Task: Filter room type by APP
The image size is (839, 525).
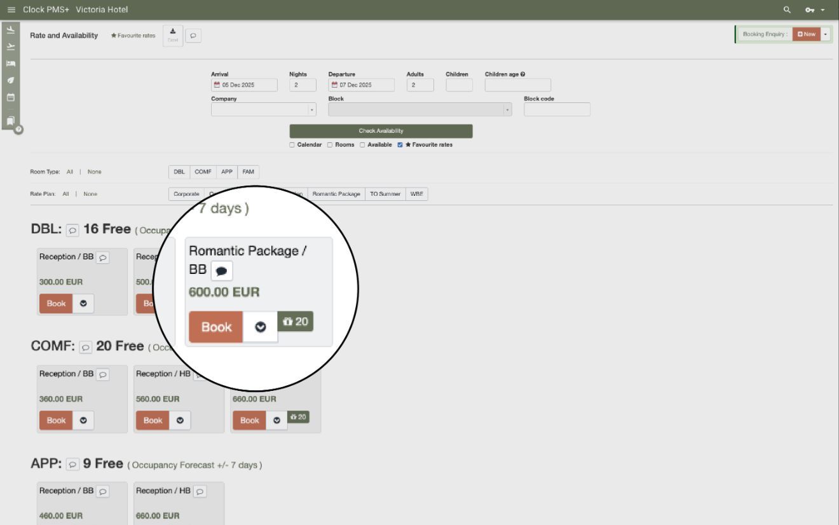Action: 227,172
